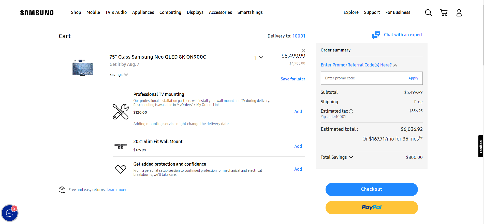The width and height of the screenshot is (484, 224).
Task: Collapse the promo/referral code section
Action: pyautogui.click(x=359, y=65)
